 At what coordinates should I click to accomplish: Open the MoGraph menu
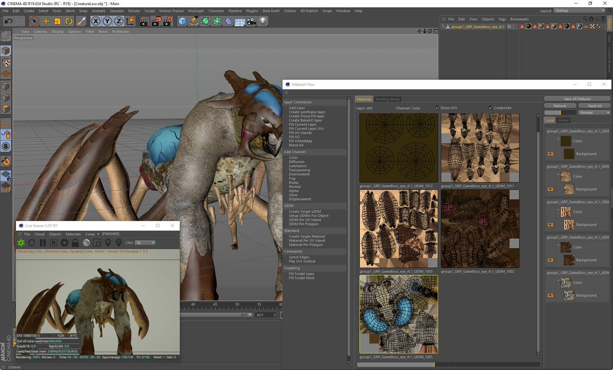click(x=196, y=11)
